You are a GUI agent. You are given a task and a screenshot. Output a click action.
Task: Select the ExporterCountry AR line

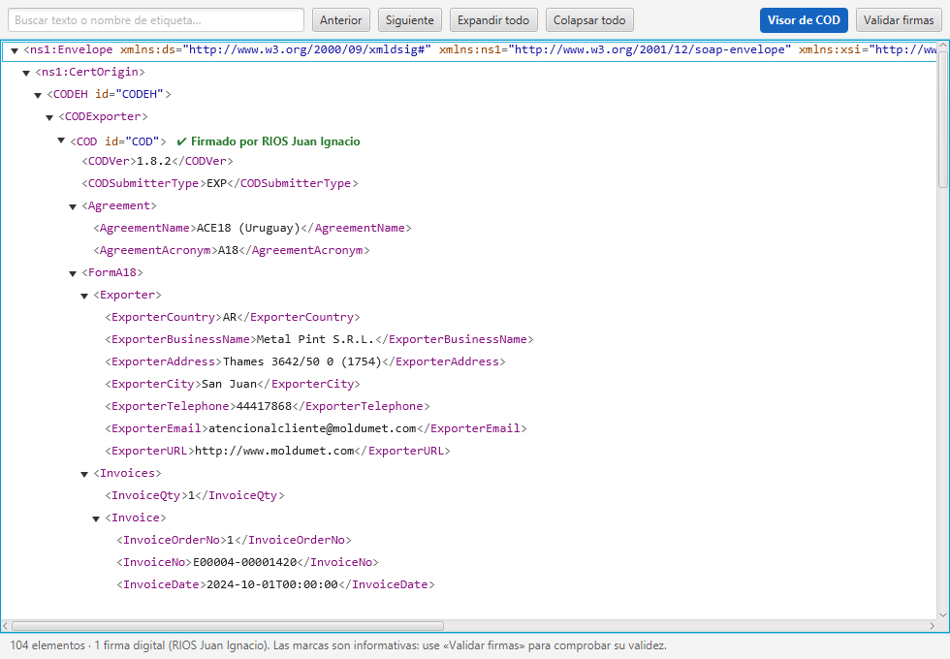(233, 317)
